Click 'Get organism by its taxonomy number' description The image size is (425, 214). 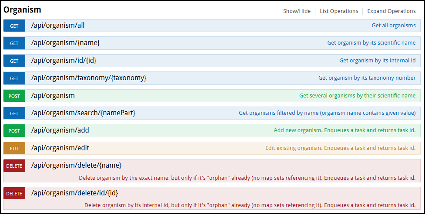tap(367, 78)
